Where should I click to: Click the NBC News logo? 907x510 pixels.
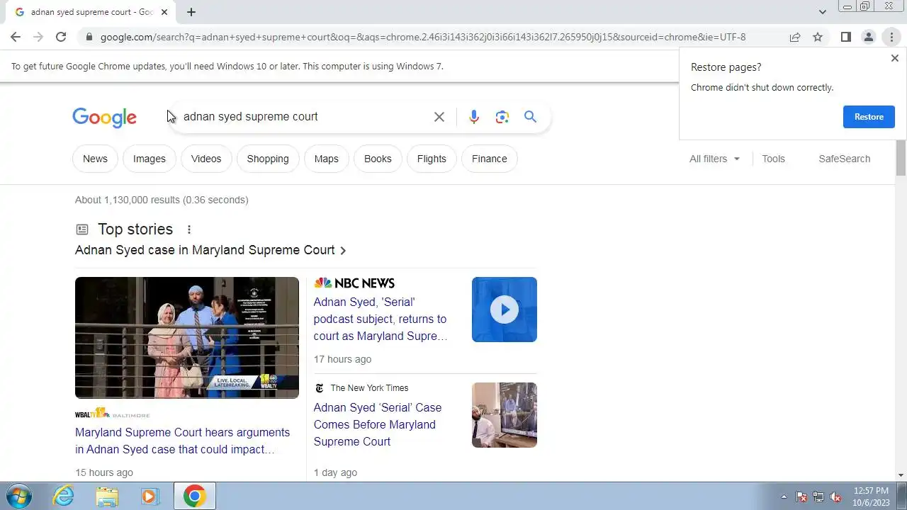[354, 283]
